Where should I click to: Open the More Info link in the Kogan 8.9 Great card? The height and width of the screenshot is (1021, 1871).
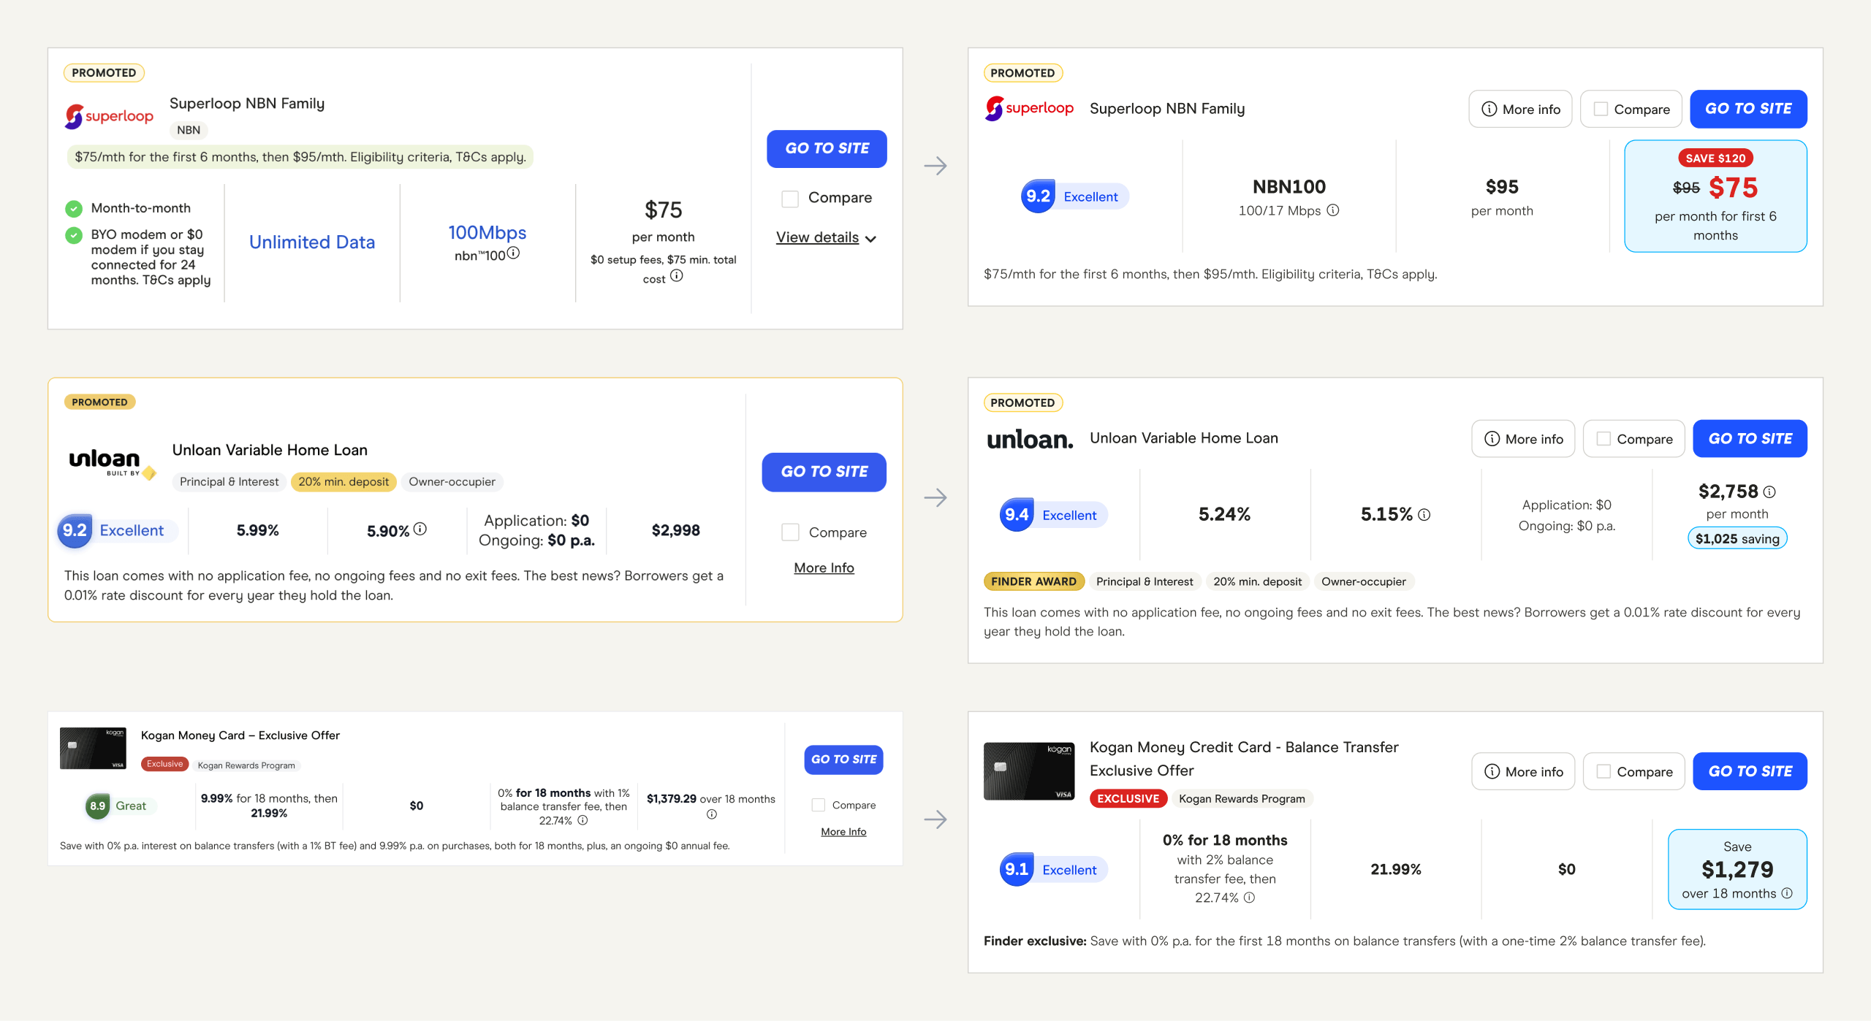pyautogui.click(x=843, y=832)
